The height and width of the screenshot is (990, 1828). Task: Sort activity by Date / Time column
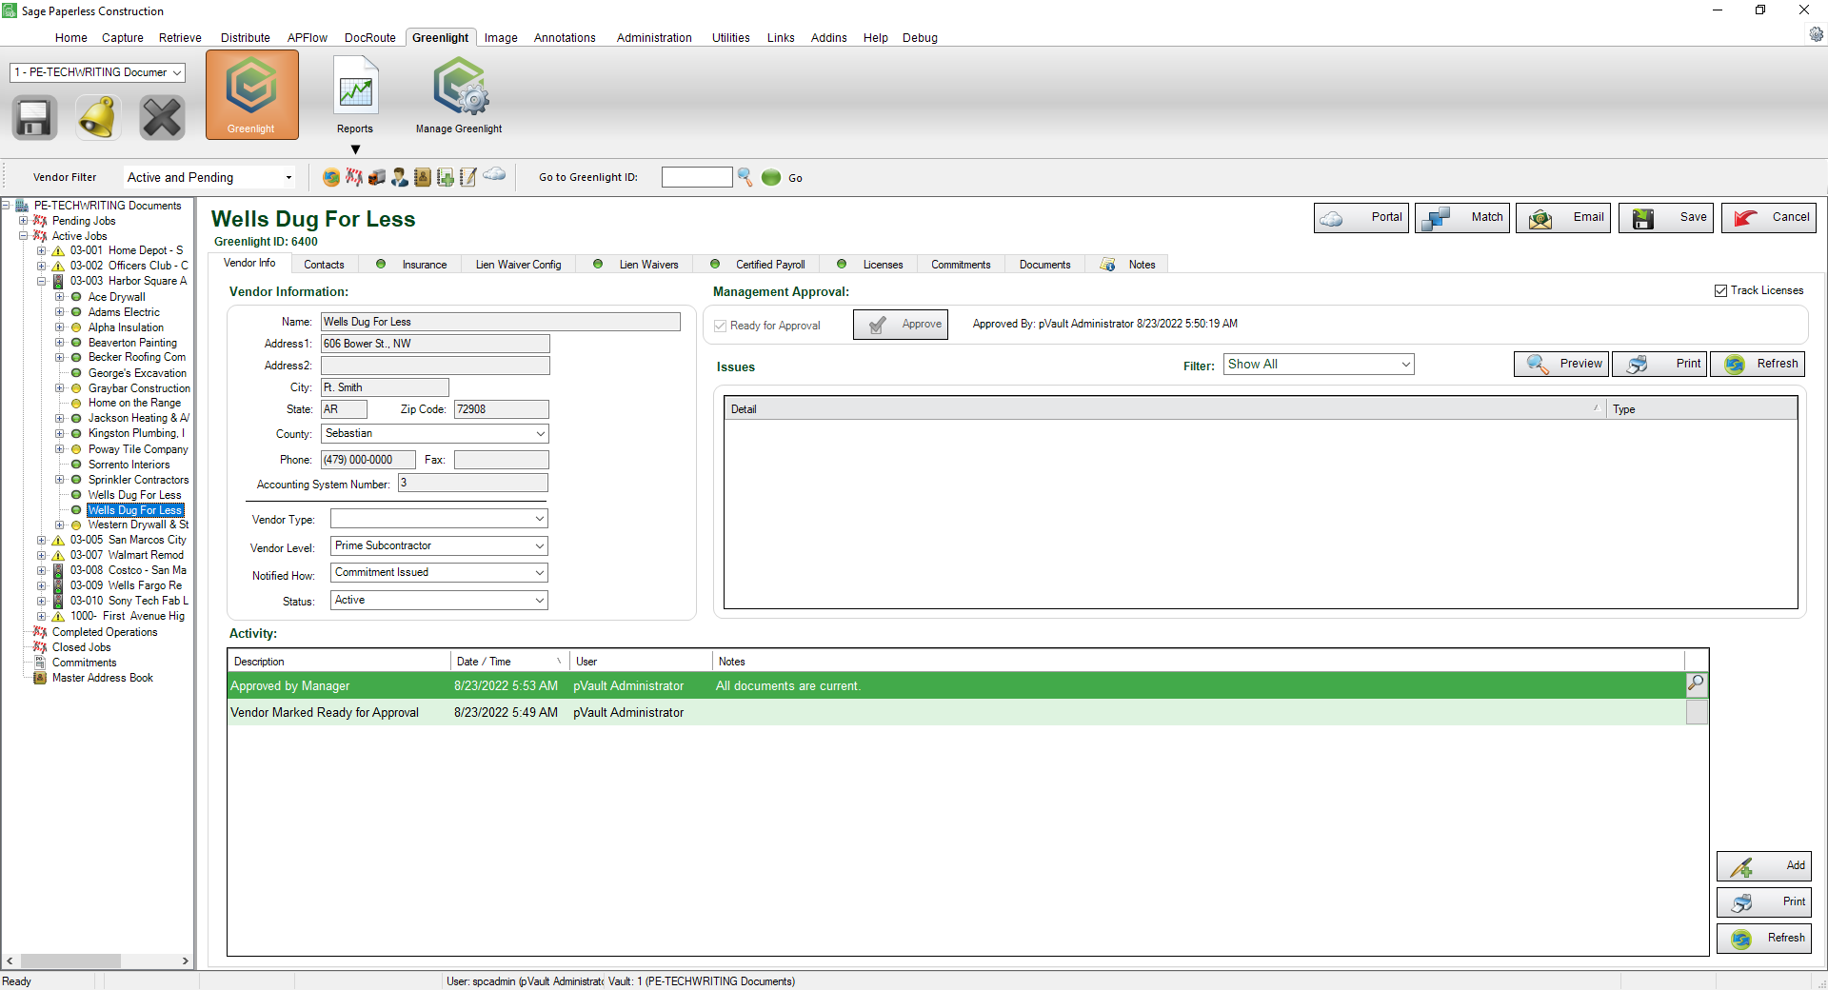coord(508,662)
